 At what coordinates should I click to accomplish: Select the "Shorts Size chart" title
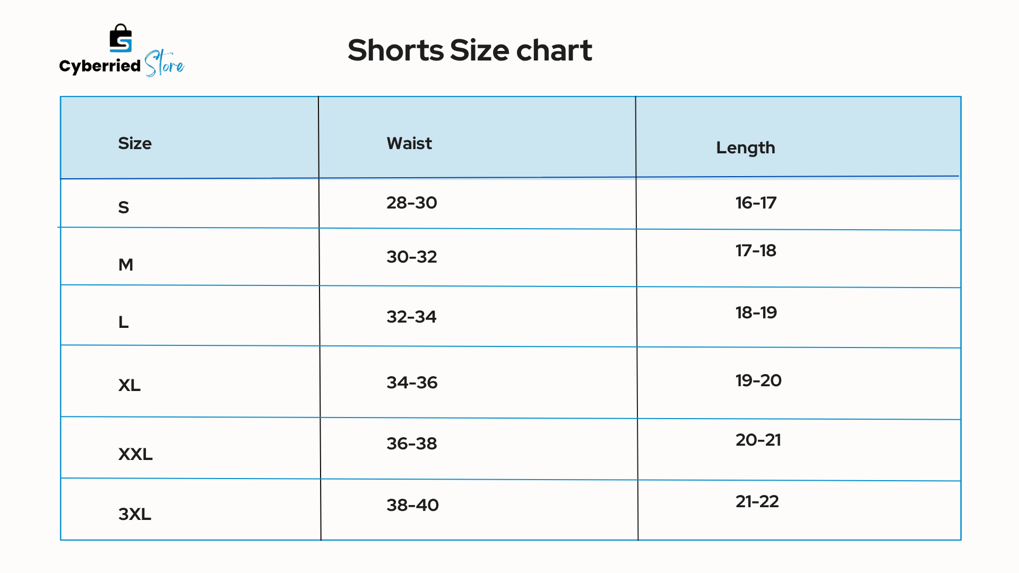coord(470,50)
